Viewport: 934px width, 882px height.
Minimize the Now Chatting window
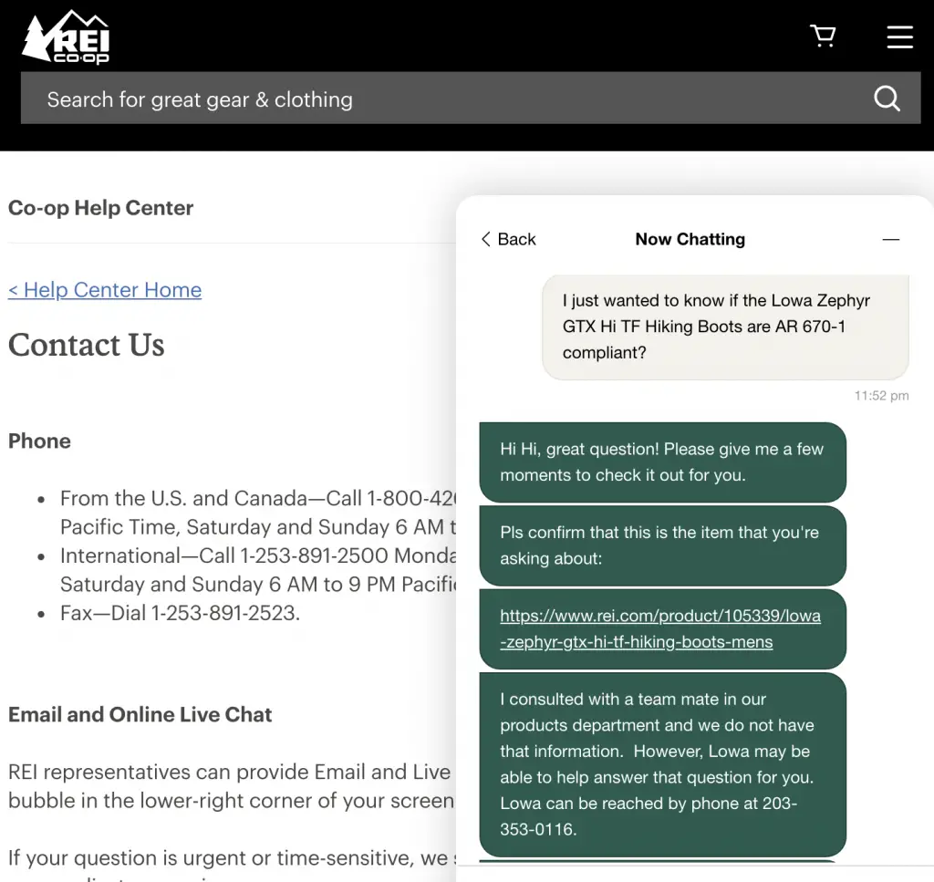click(x=890, y=239)
